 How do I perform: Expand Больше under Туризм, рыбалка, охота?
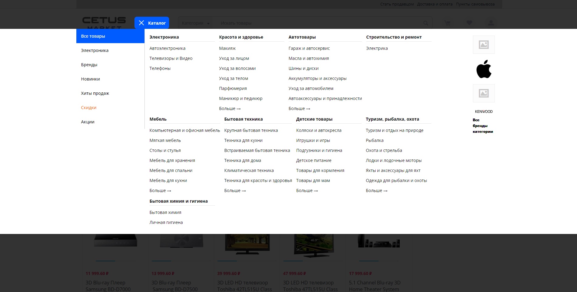click(x=376, y=191)
